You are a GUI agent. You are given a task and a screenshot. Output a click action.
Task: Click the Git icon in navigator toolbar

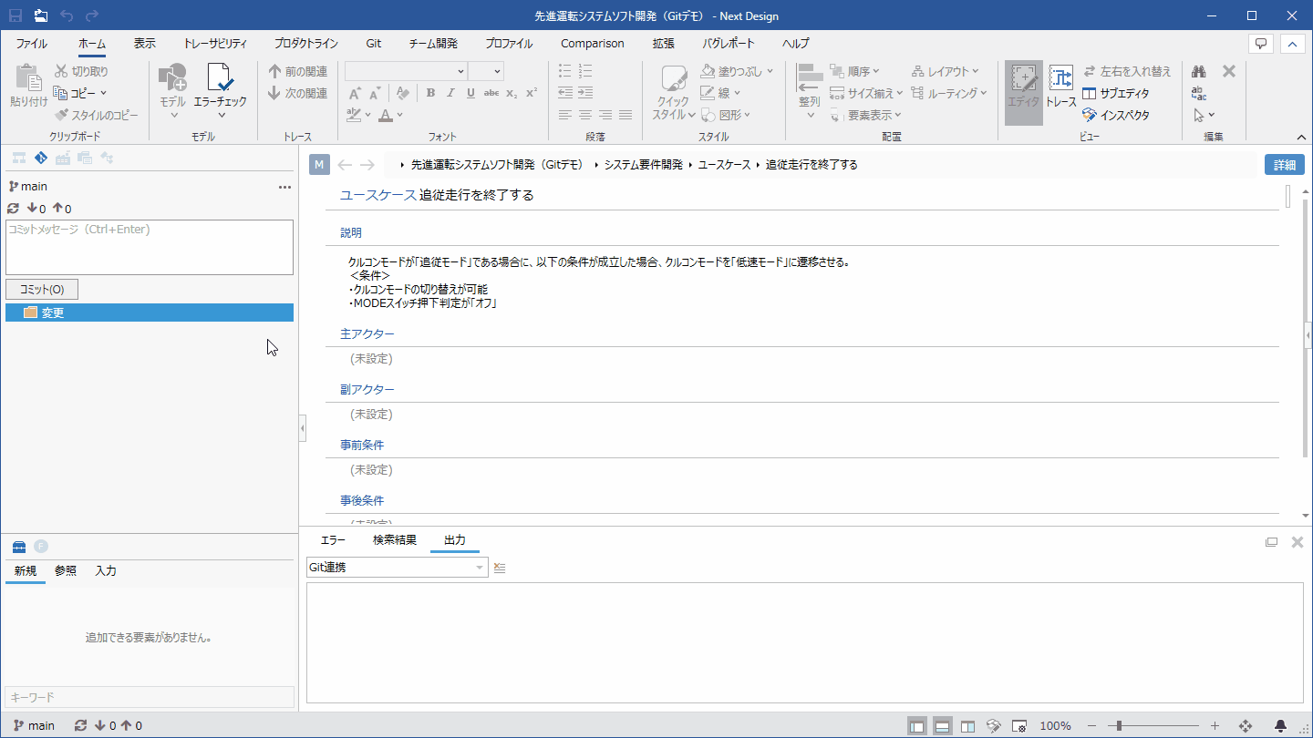click(x=40, y=159)
